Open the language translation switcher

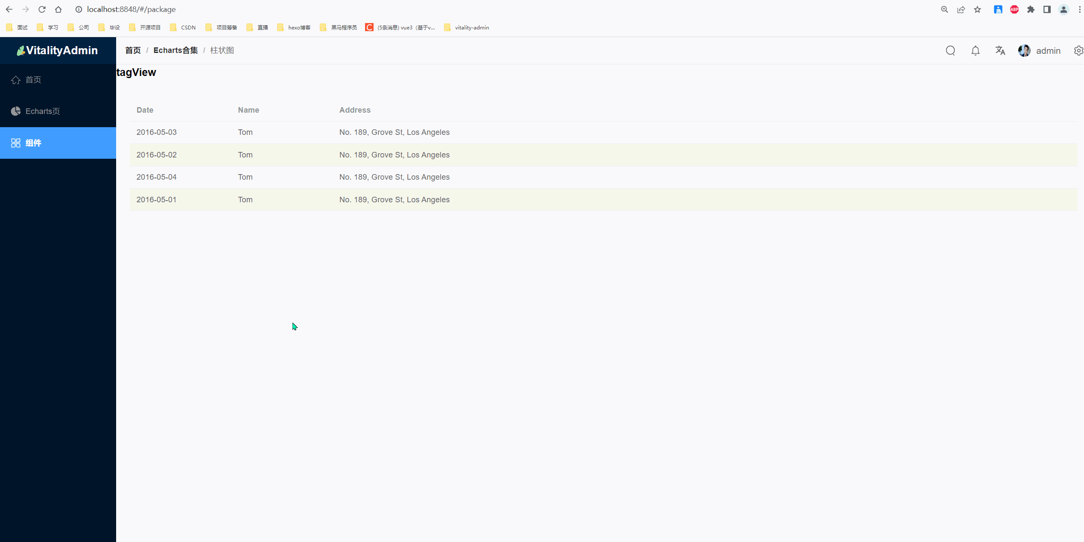tap(1000, 51)
